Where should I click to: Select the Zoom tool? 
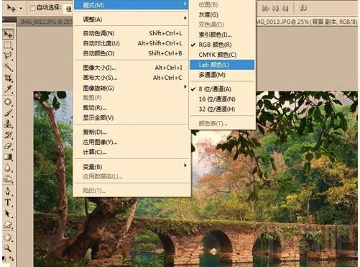click(8, 248)
